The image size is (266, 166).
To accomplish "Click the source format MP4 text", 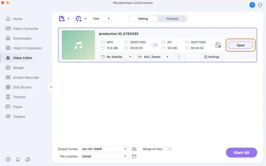I will 110,42.
